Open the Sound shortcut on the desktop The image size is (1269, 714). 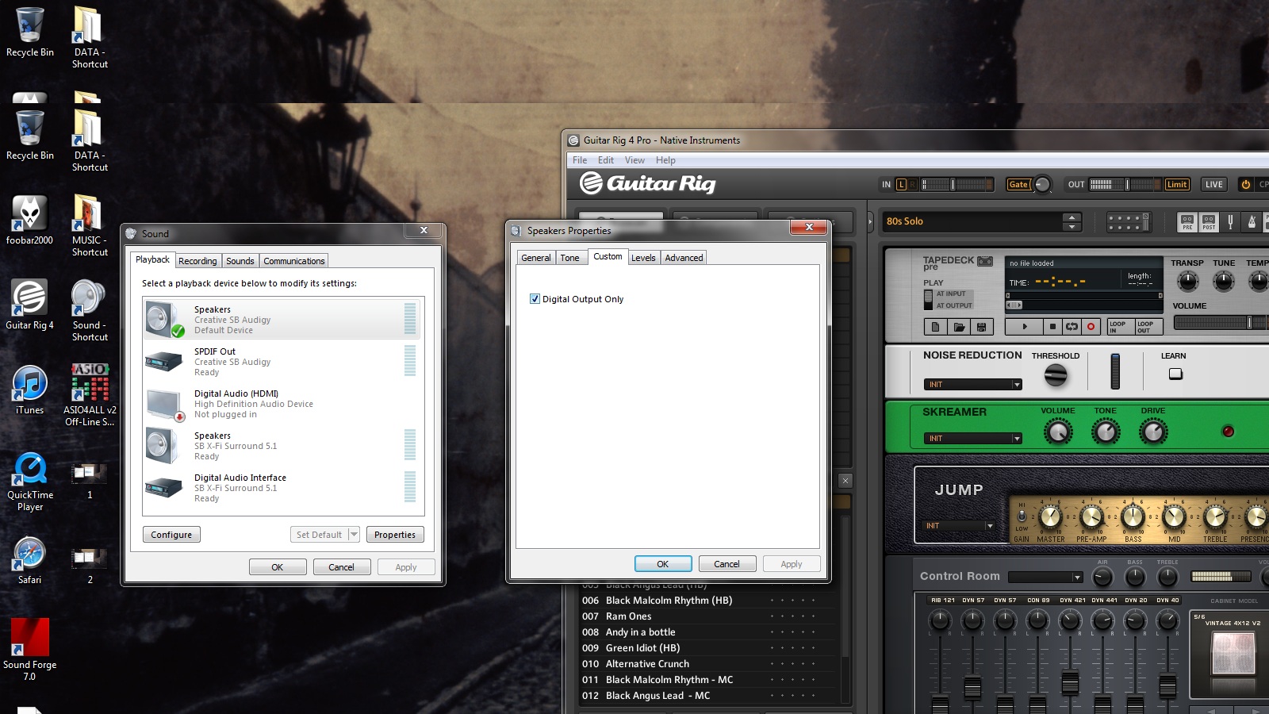90,310
